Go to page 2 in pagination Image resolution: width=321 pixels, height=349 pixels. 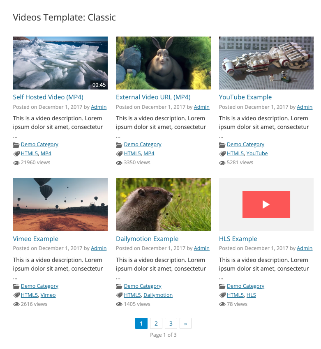(156, 324)
